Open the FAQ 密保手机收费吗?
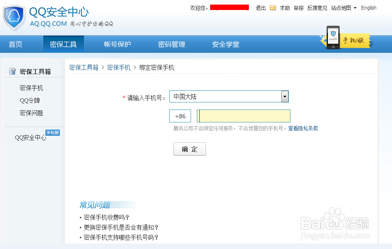Screen dimensions: 392x249 [106, 217]
